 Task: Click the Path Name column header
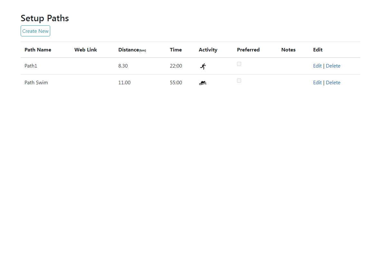pos(38,50)
